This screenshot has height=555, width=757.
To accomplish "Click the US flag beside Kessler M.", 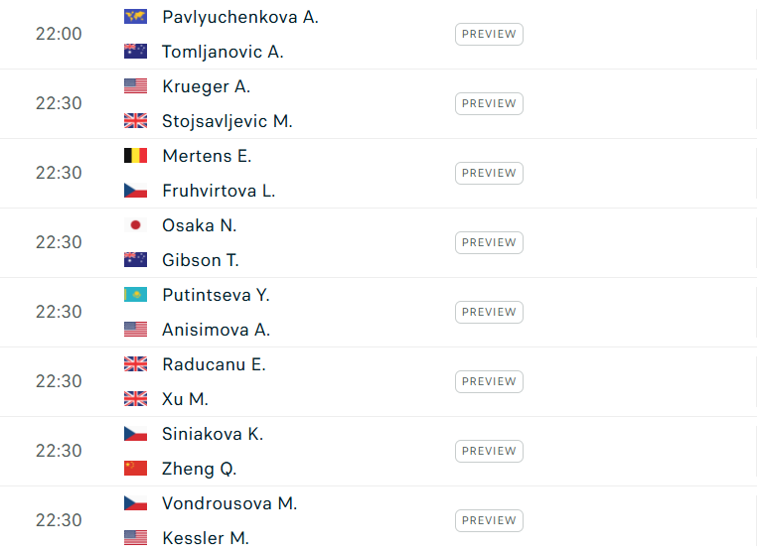I will click(x=136, y=538).
